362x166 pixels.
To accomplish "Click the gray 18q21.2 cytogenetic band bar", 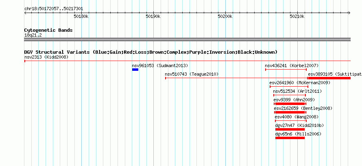I will [x=188, y=39].
